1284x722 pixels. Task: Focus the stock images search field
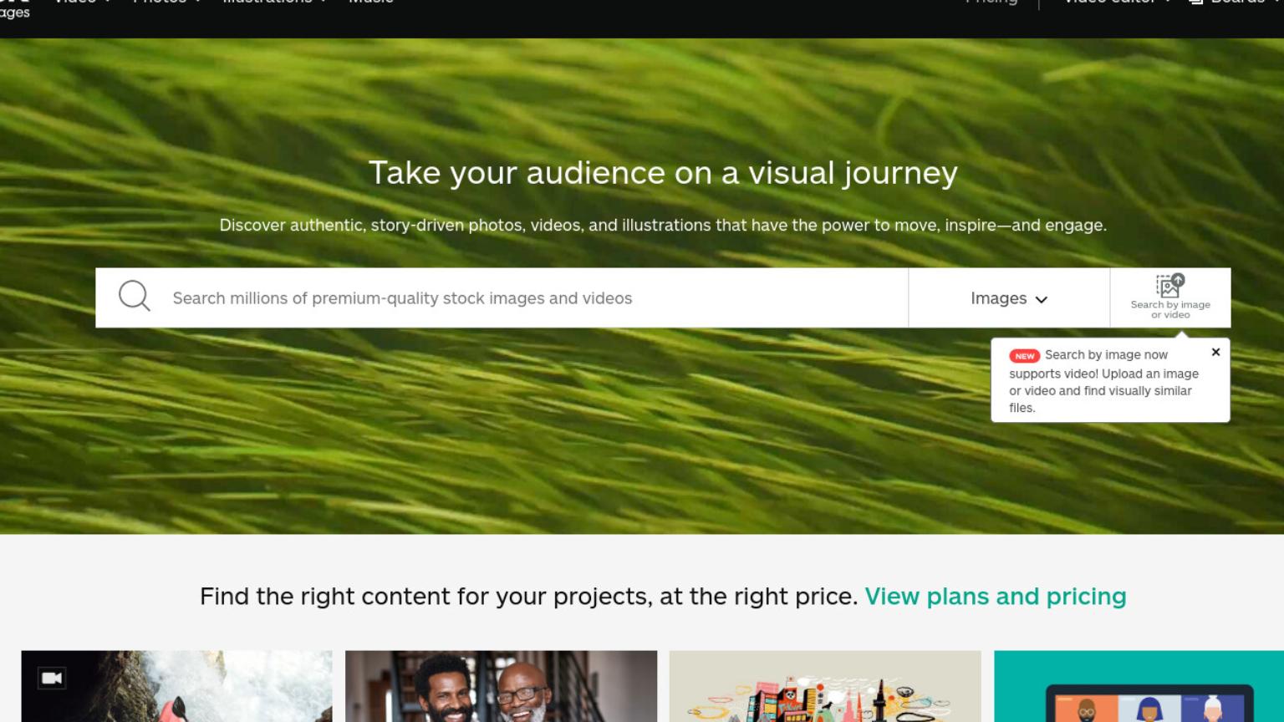pos(535,297)
